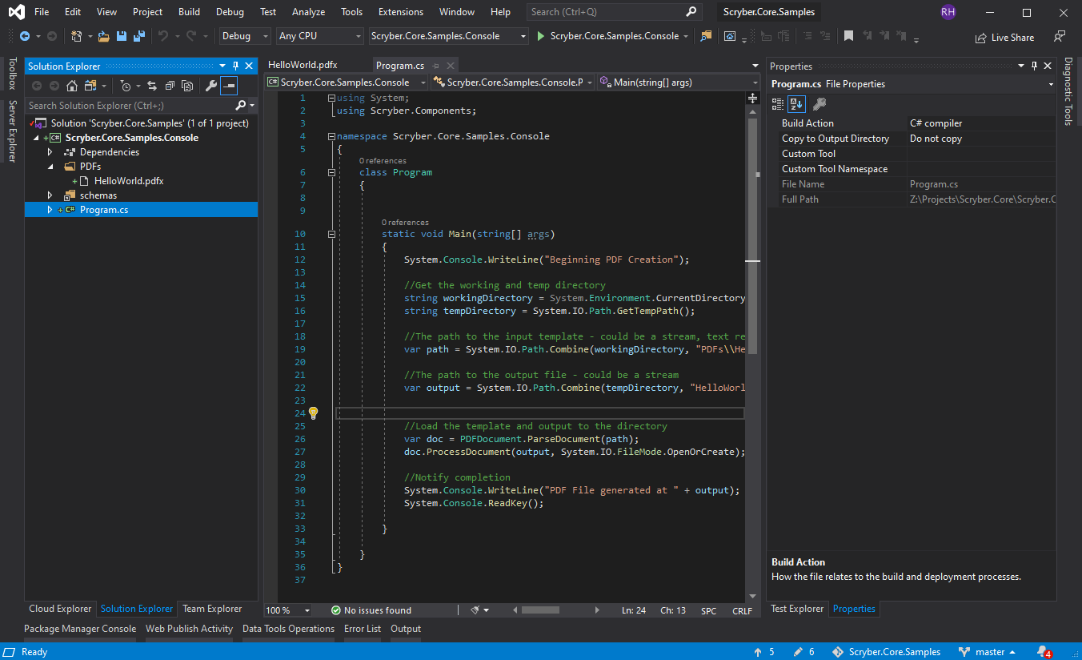The width and height of the screenshot is (1082, 660).
Task: Click the Open File folder icon
Action: pos(105,36)
